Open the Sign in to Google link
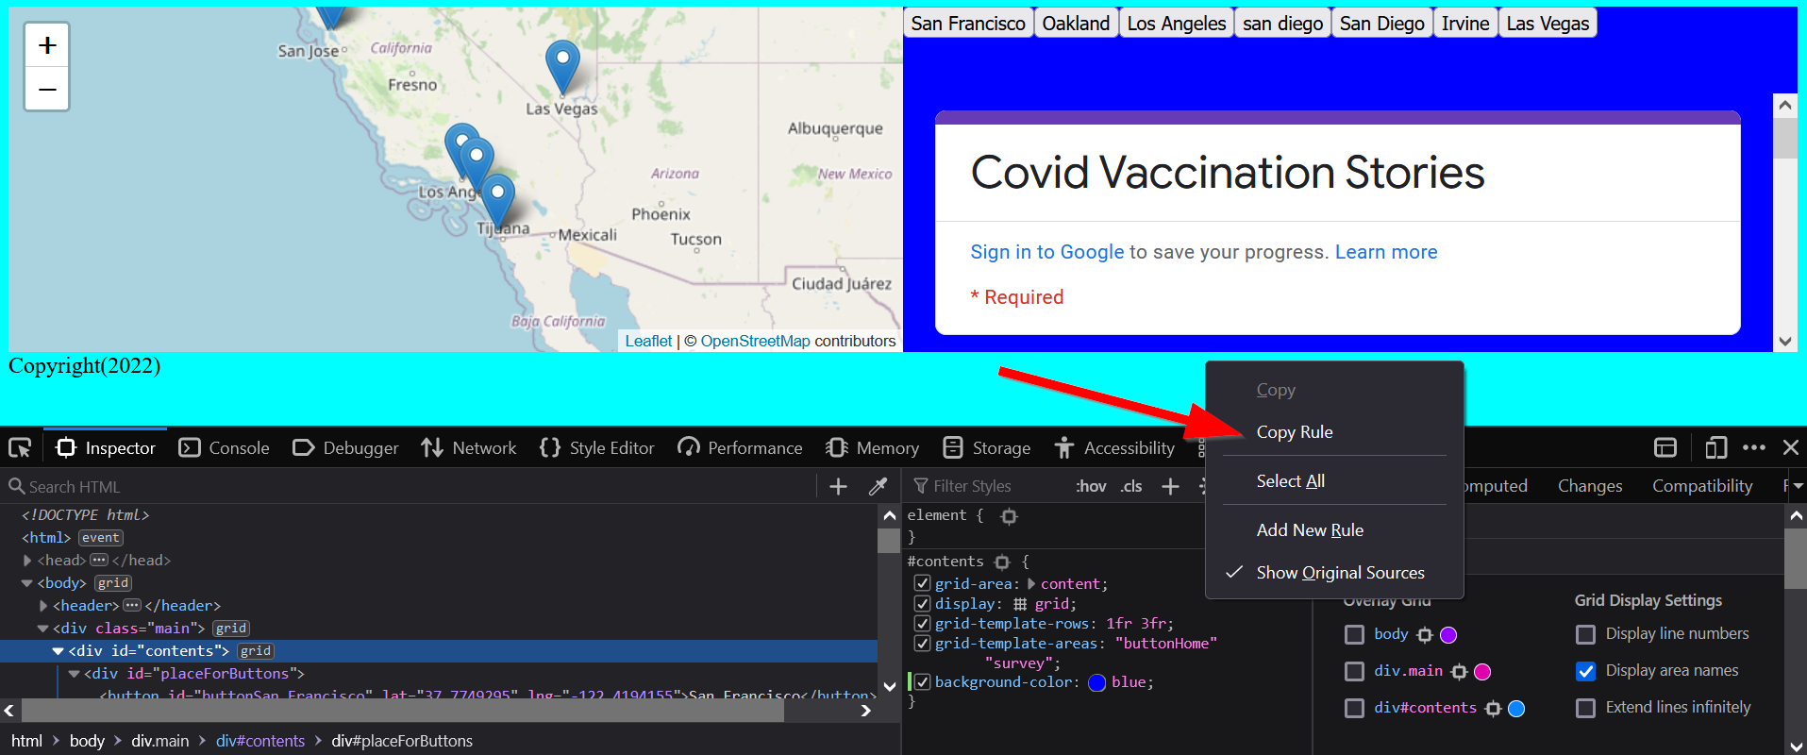This screenshot has height=755, width=1807. [x=1046, y=252]
